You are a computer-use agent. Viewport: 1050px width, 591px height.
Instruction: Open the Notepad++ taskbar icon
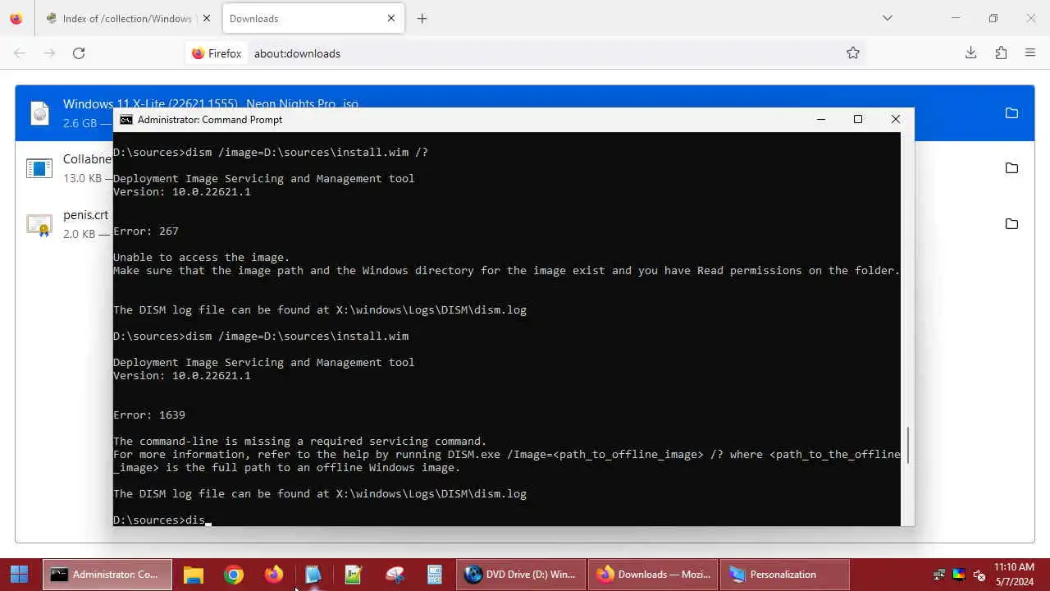coord(354,575)
